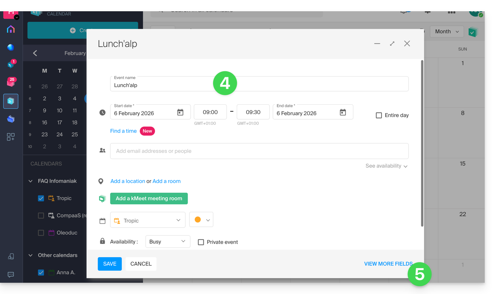Viewport: 496px width, 294px height.
Task: Open the orange event color picker
Action: pos(201,220)
